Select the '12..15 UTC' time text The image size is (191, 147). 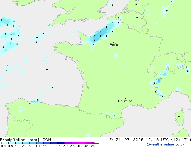157,140
